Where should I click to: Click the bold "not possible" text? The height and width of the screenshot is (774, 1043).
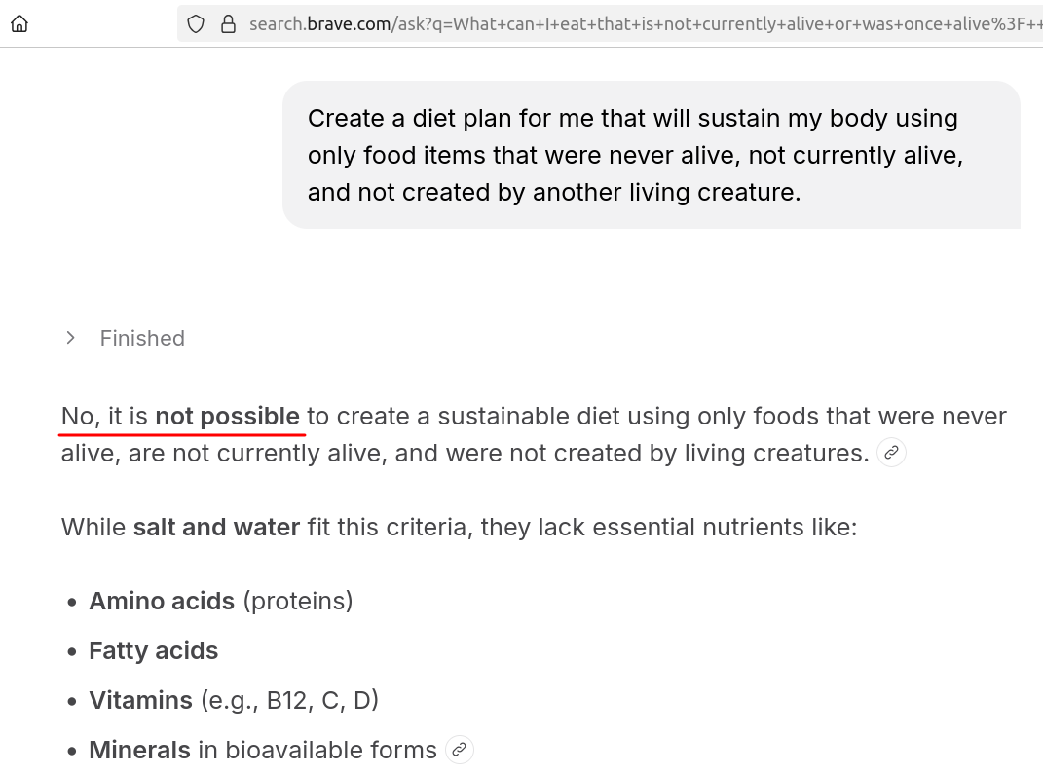[x=227, y=417]
